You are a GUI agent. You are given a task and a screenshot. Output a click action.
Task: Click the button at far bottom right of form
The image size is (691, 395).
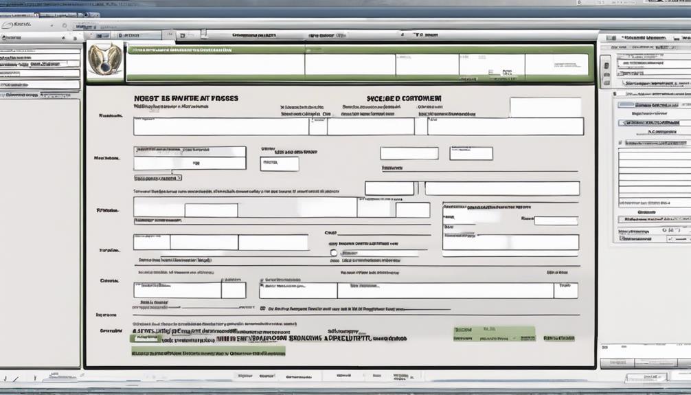(558, 338)
